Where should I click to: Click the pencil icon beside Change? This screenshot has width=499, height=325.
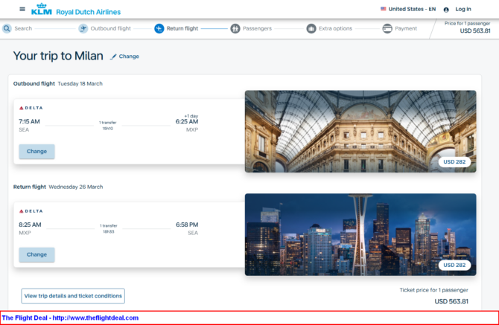click(113, 57)
